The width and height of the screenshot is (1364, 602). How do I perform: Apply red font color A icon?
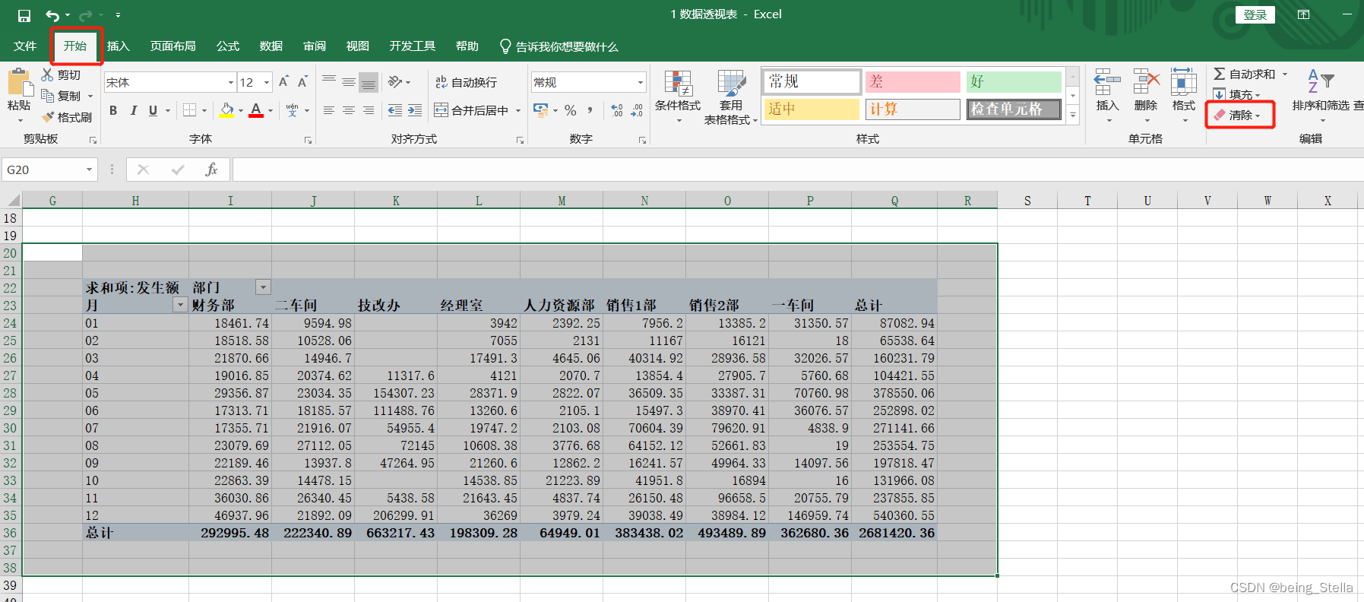256,110
